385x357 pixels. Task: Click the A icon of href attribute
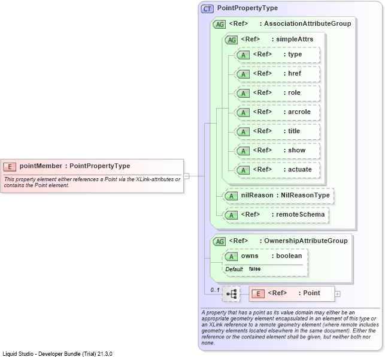pos(243,74)
